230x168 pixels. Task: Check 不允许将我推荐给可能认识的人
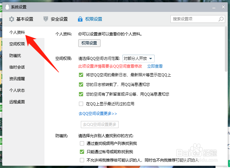(x=82, y=160)
